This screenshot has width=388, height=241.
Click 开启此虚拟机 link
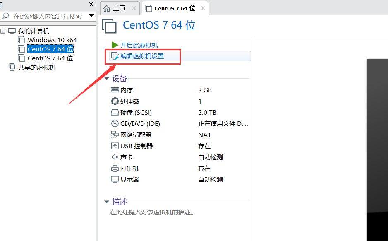click(139, 45)
